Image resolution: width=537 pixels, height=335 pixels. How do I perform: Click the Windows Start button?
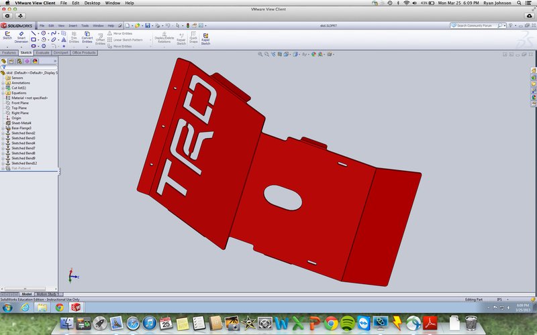click(7, 308)
